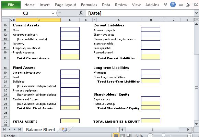Switch to Page Break Preview icon
199x137 pixels.
[x=129, y=136]
